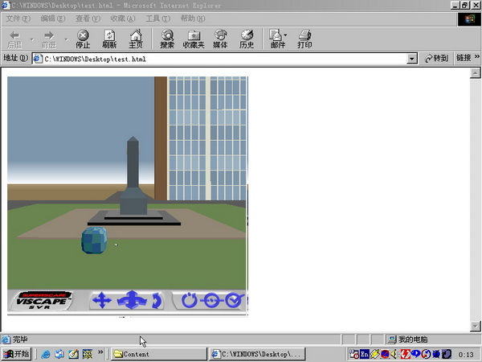Open History (历史) panel
482x362 pixels.
coord(247,39)
